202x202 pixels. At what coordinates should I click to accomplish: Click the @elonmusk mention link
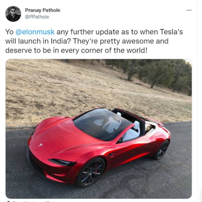click(x=35, y=32)
